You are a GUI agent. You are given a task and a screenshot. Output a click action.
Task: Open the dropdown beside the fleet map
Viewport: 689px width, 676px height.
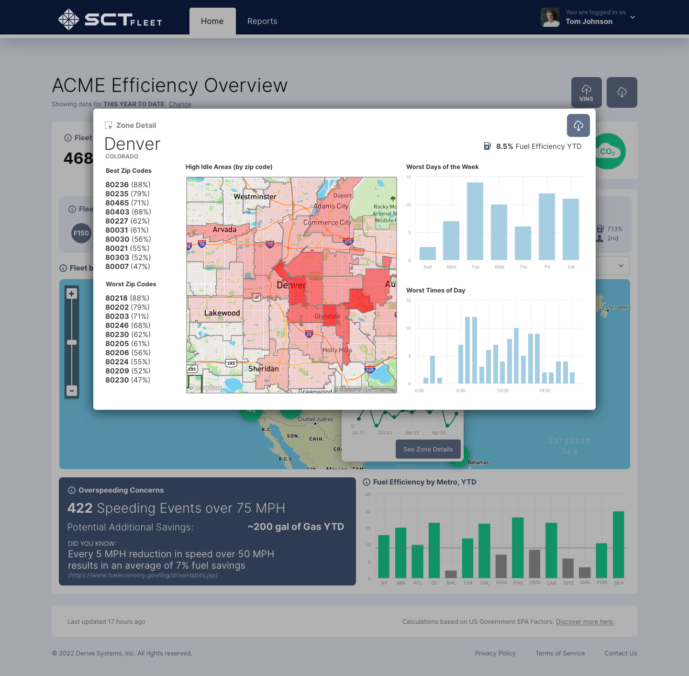click(x=621, y=266)
